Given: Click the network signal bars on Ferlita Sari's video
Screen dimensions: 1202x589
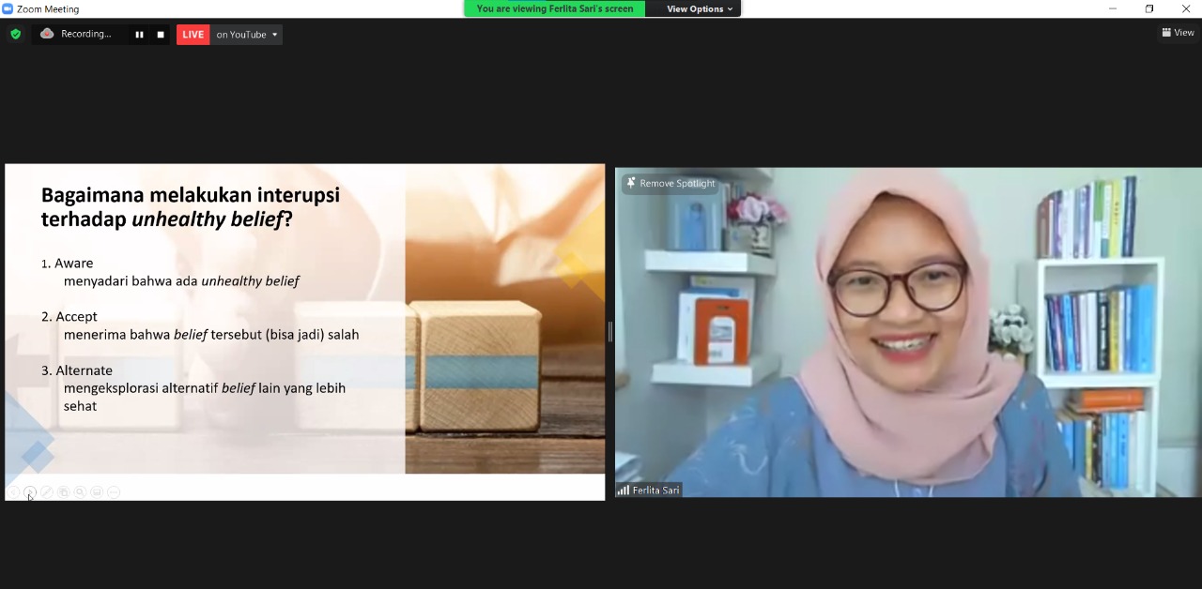Looking at the screenshot, I should point(624,490).
